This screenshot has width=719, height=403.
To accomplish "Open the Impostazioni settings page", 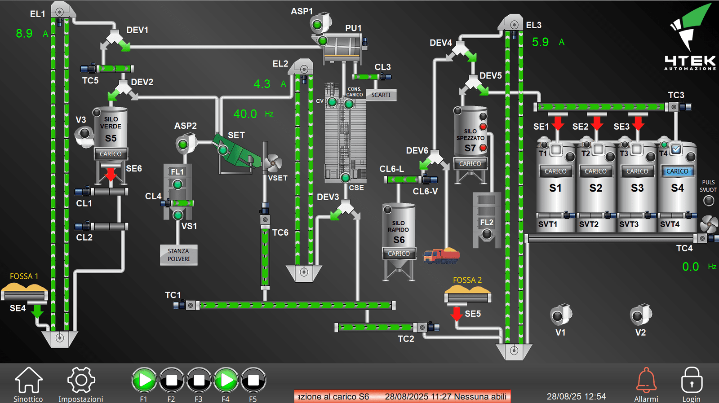I will point(81,381).
